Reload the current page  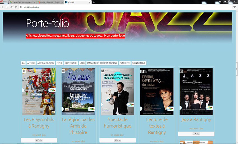pos(11,7)
